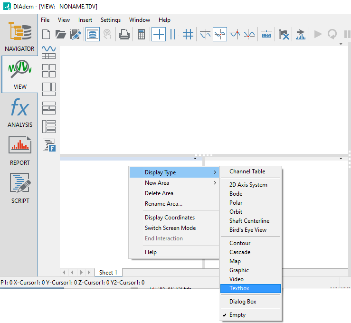Open dropdown arrow of bottom-right area

[341, 158]
